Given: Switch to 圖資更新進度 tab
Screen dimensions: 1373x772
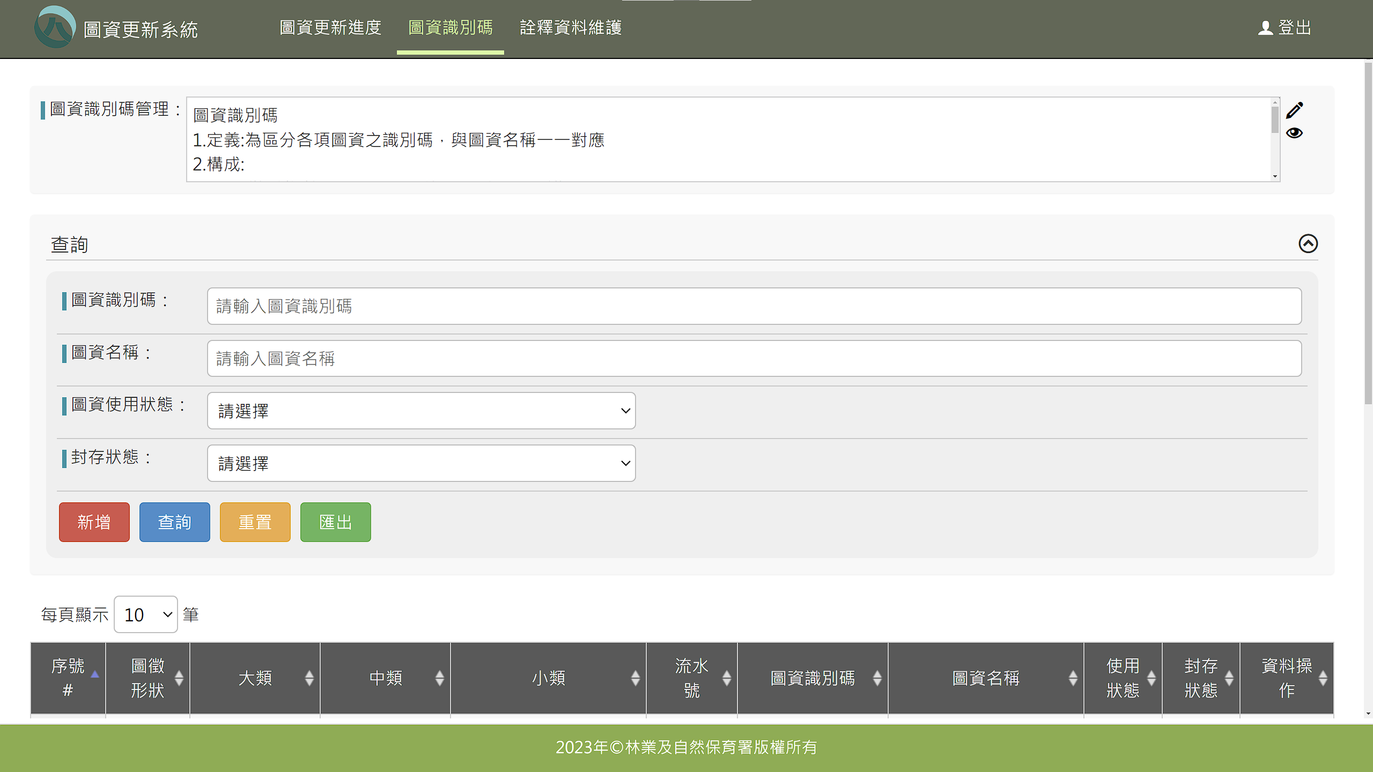Looking at the screenshot, I should coord(330,27).
